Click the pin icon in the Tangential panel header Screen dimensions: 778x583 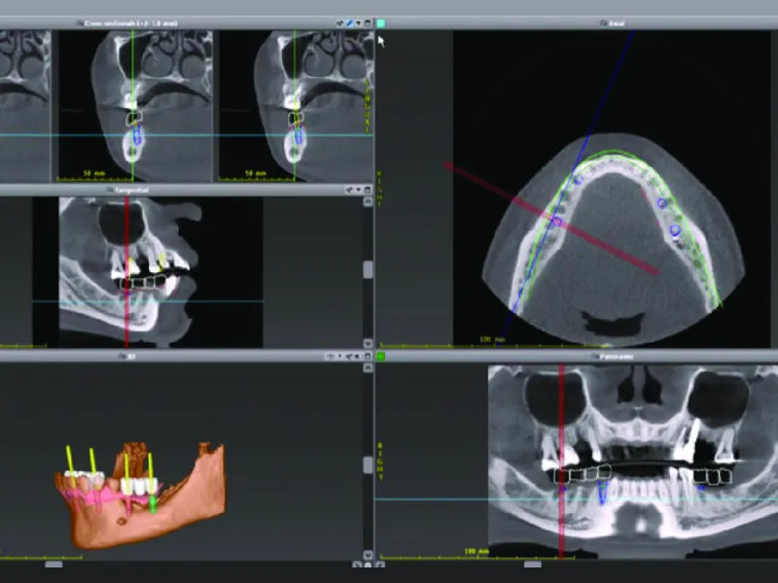(349, 189)
